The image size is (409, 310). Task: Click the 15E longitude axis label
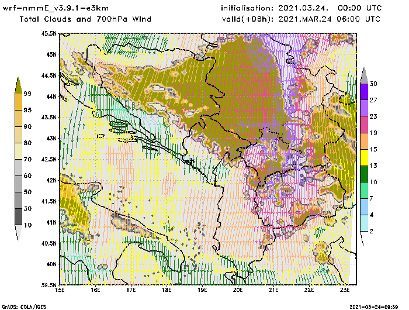[x=59, y=288]
